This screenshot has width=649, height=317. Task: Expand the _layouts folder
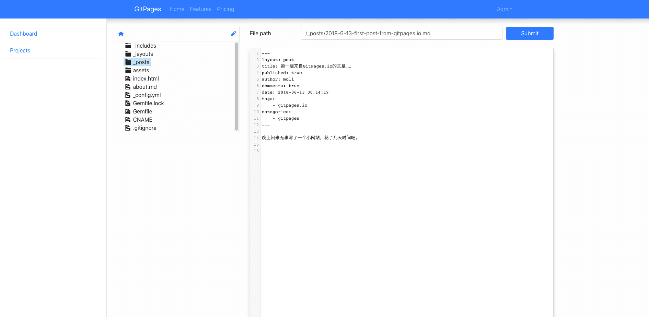click(143, 54)
